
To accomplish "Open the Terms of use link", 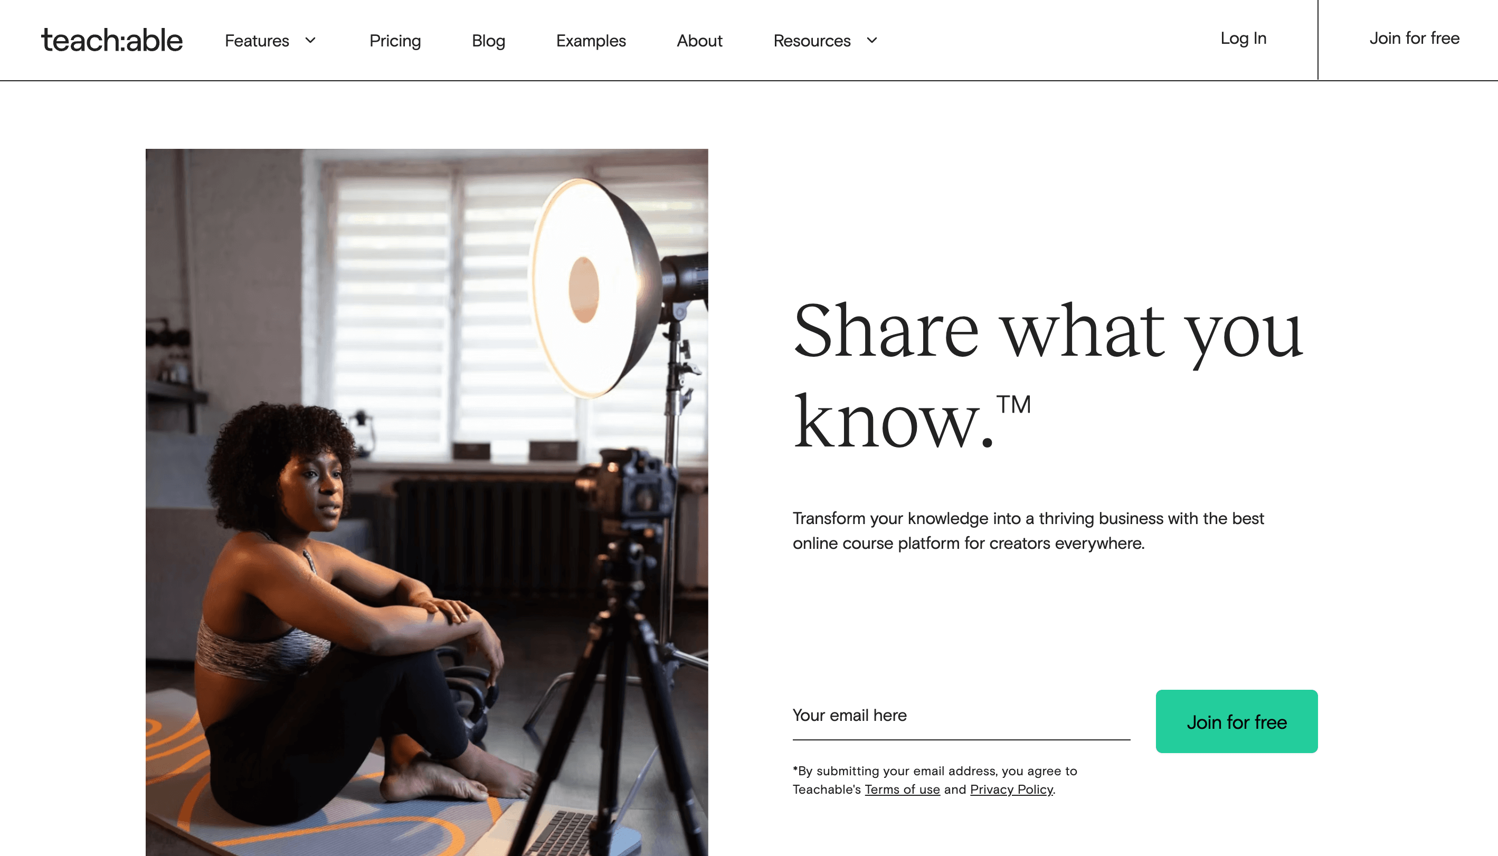I will pyautogui.click(x=902, y=790).
